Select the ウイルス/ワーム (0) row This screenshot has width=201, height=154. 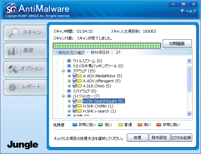pyautogui.click(x=87, y=61)
